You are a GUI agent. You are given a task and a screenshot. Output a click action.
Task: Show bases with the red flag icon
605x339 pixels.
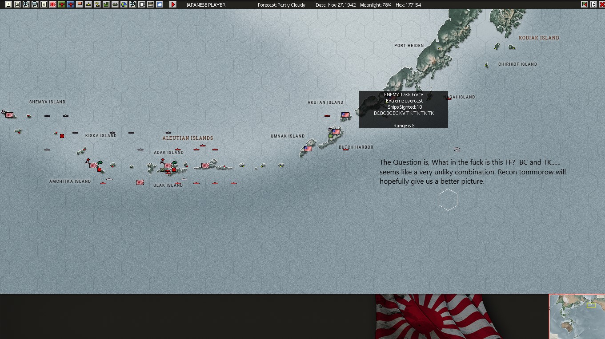tap(80, 4)
